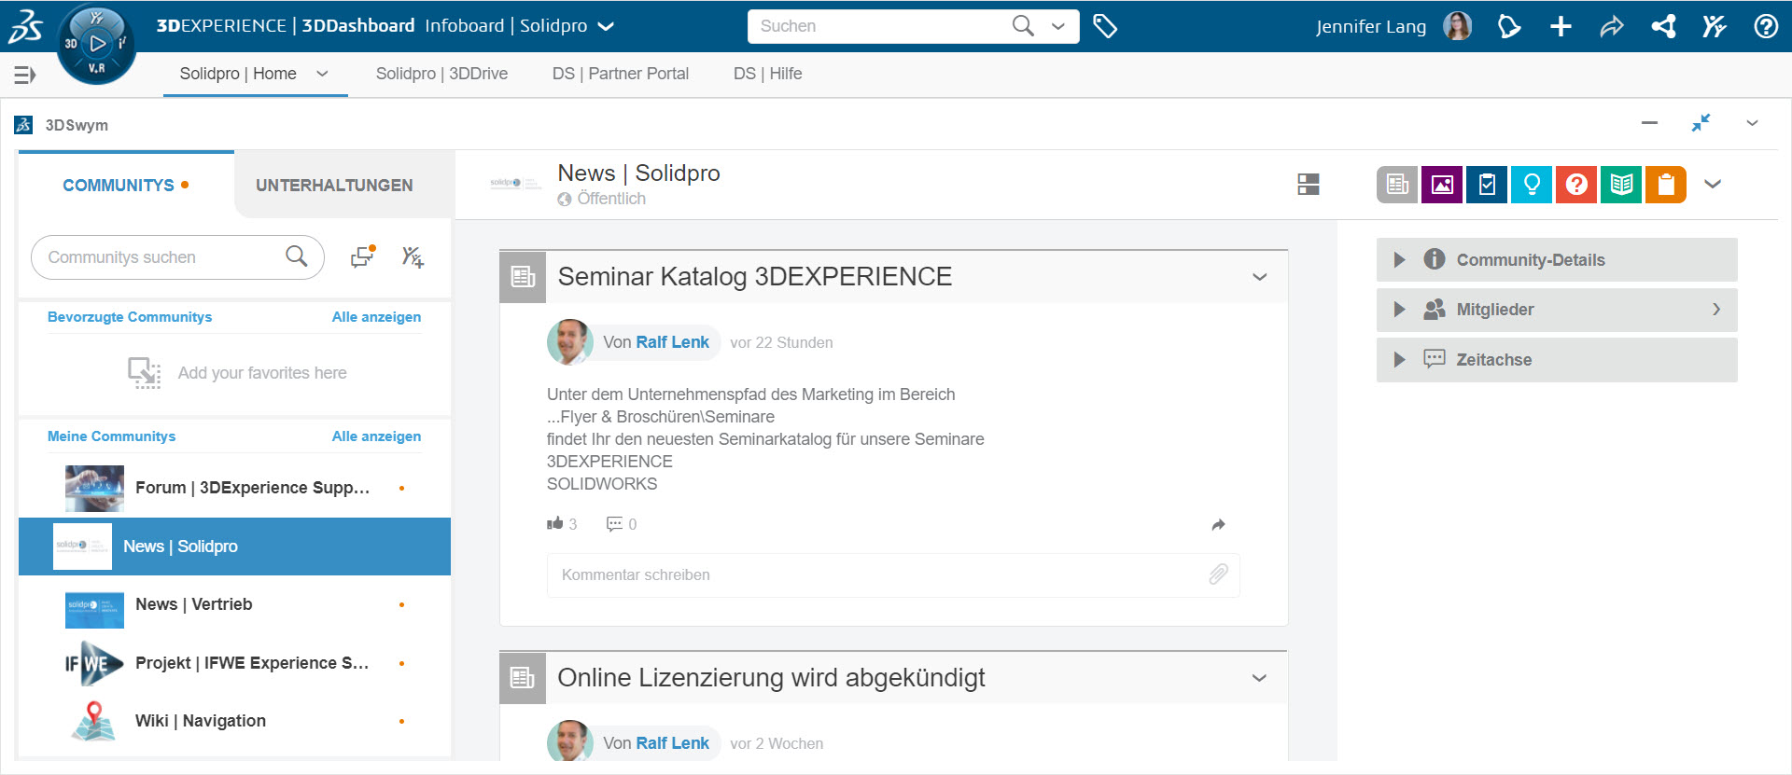Open the help question mark icon
Viewport: 1792px width, 775px height.
(x=1766, y=26)
